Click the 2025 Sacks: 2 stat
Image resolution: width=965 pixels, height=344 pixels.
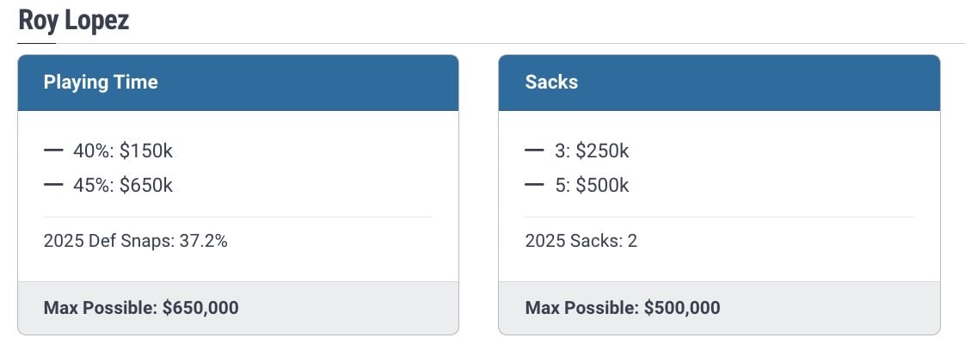581,241
